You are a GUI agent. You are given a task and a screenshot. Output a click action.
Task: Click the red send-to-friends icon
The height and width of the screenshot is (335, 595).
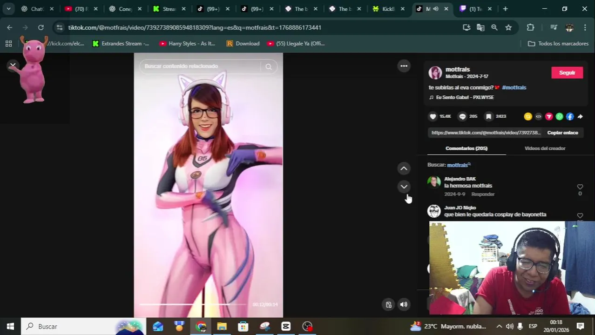[x=549, y=117]
